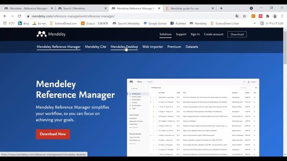
Task: Select Web Importer sub-nav item
Action: click(152, 47)
